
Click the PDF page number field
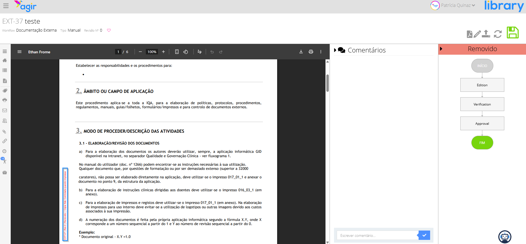click(x=118, y=52)
